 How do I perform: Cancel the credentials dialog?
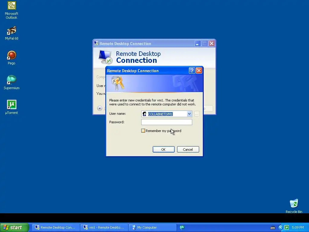tap(188, 149)
